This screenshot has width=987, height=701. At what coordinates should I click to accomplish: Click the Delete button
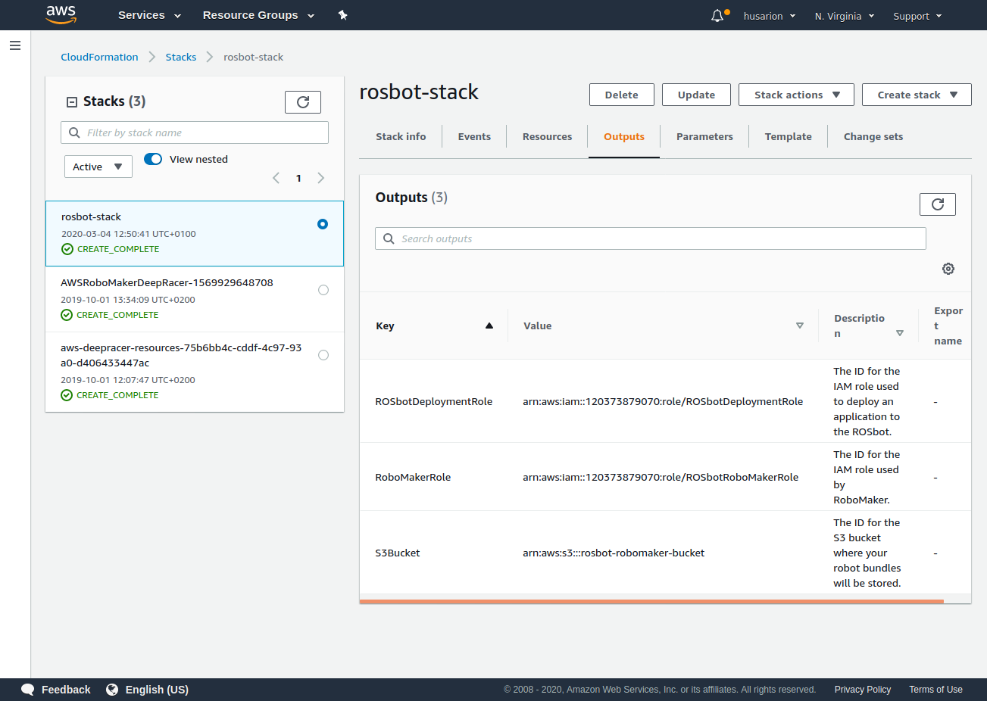click(x=622, y=95)
